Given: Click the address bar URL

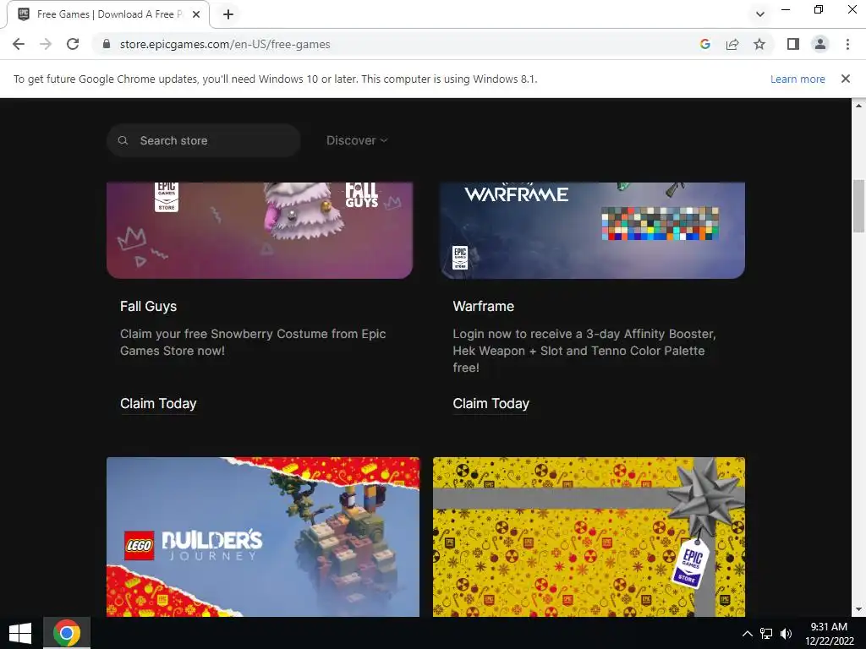Looking at the screenshot, I should pyautogui.click(x=225, y=44).
